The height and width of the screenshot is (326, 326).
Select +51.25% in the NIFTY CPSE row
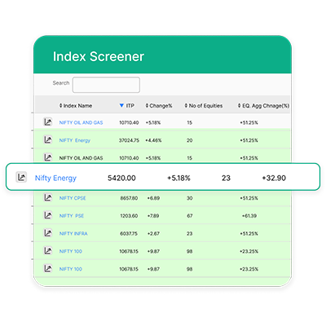tap(249, 198)
